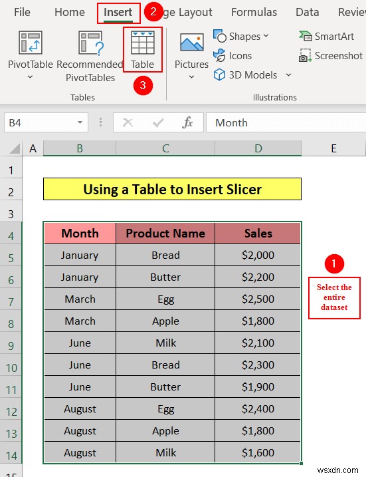This screenshot has width=366, height=477.
Task: Click the formula bar showing Month
Action: (286, 122)
